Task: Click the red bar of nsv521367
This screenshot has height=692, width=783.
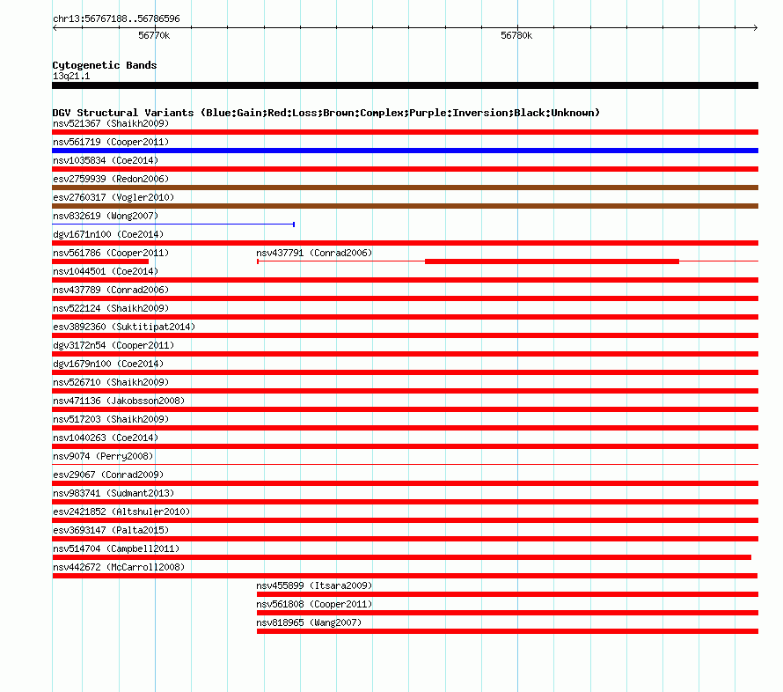Action: [x=405, y=132]
